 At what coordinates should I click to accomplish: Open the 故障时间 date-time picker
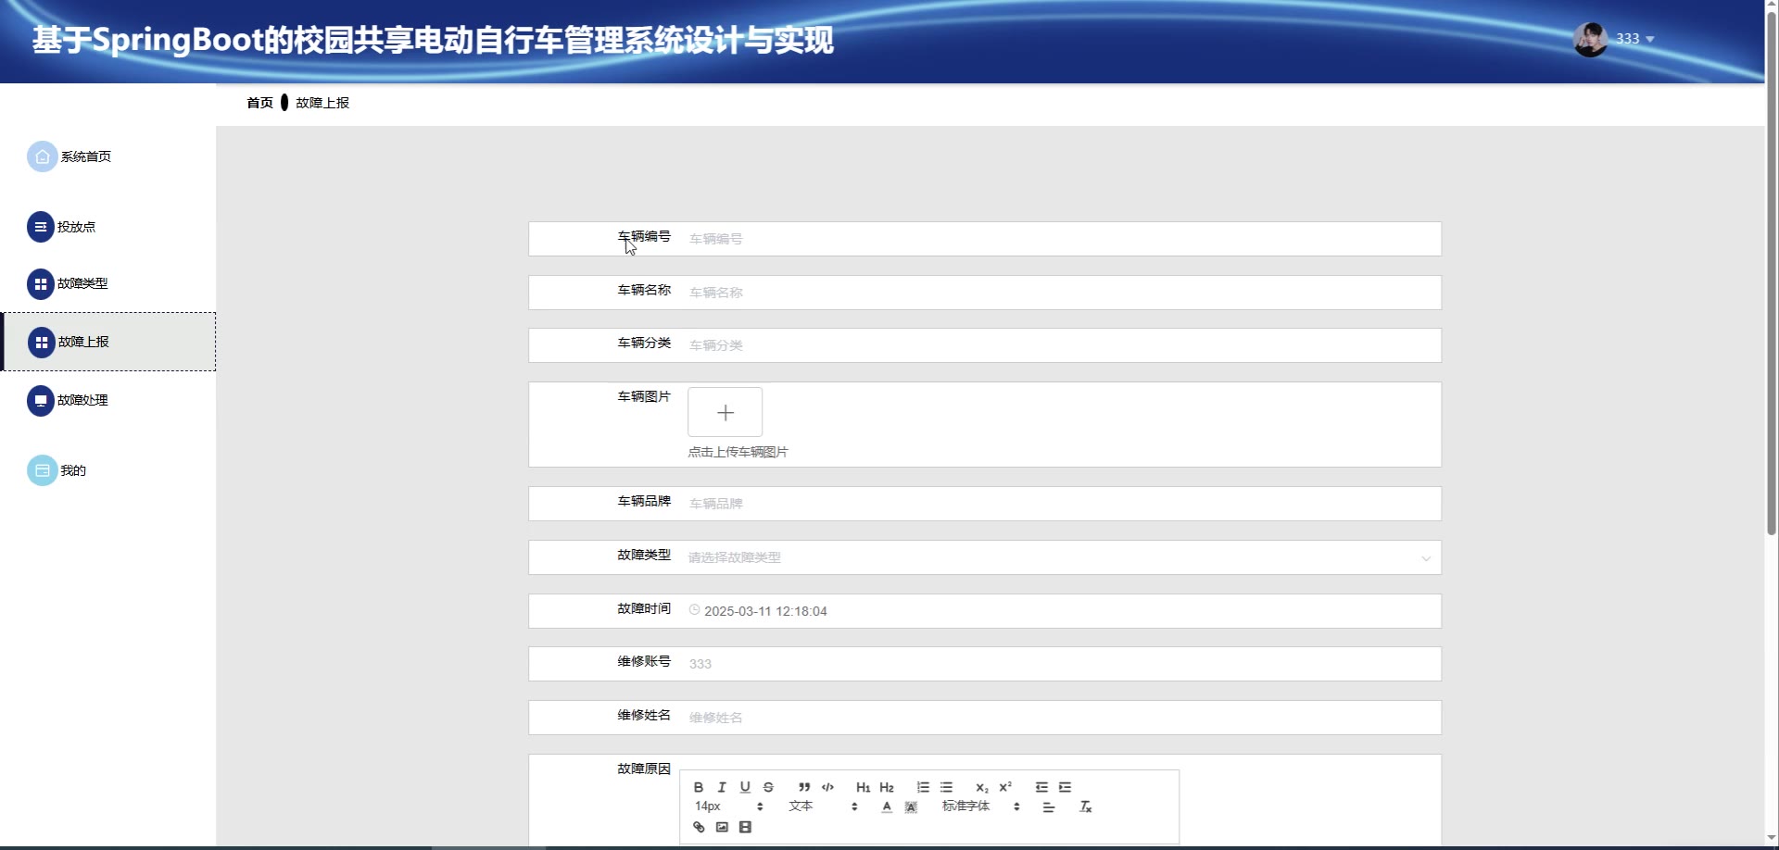tap(1059, 611)
